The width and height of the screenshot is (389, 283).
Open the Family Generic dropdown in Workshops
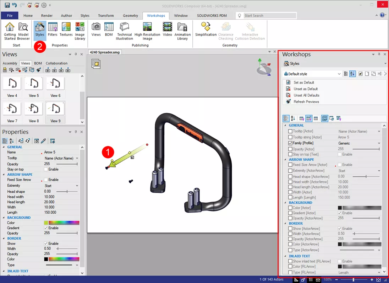[379, 143]
